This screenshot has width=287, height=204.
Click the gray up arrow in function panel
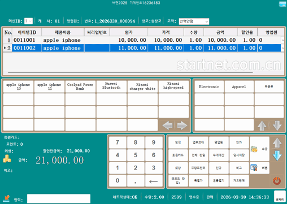[277, 143]
